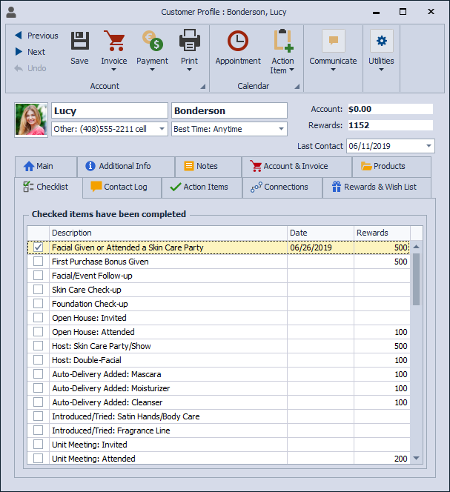450x492 pixels.
Task: Open the Account group dialog launcher
Action: pos(203,86)
